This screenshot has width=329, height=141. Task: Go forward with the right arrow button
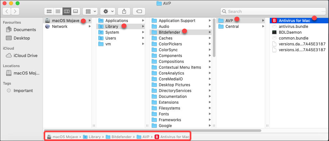tap(15, 11)
